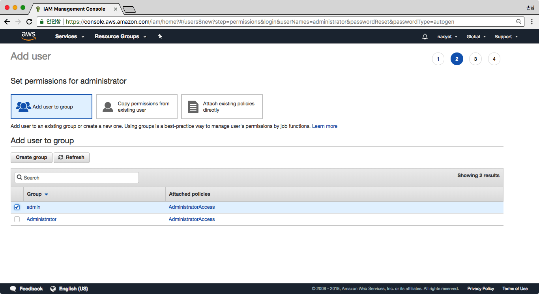Open the Administrator group link
This screenshot has width=539, height=294.
[41, 219]
